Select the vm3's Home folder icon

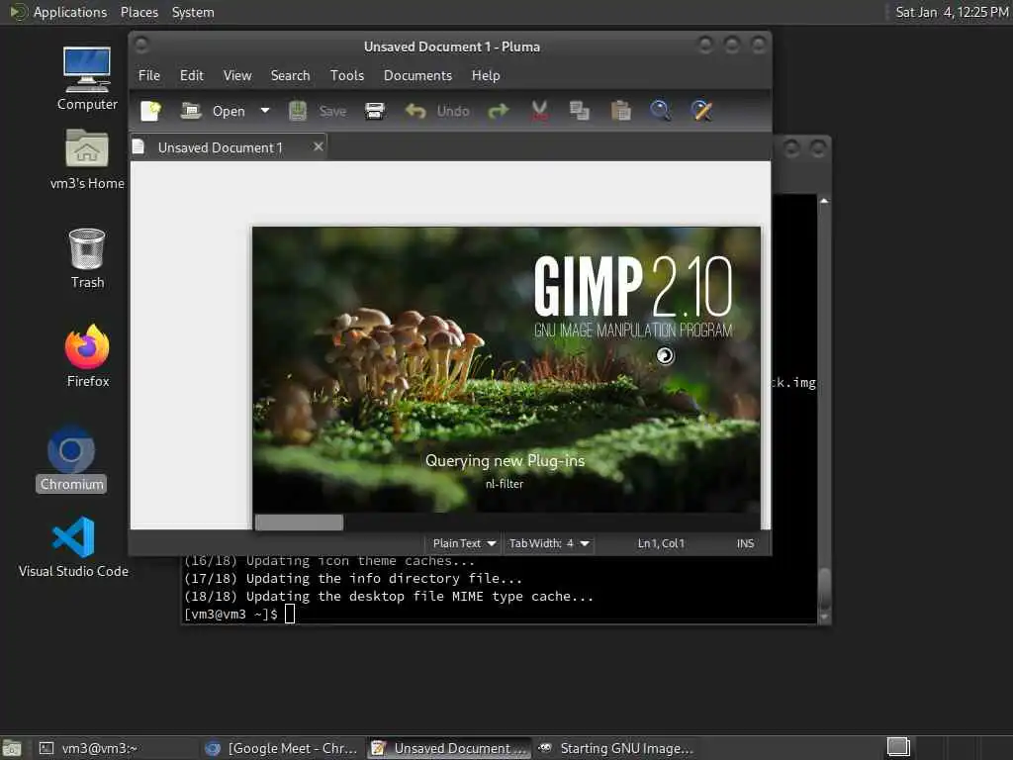click(x=87, y=159)
